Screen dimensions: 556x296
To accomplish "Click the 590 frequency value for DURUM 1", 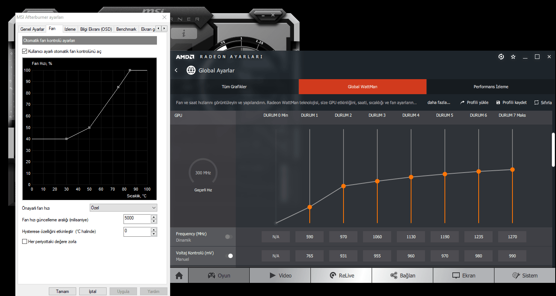I will [x=310, y=237].
